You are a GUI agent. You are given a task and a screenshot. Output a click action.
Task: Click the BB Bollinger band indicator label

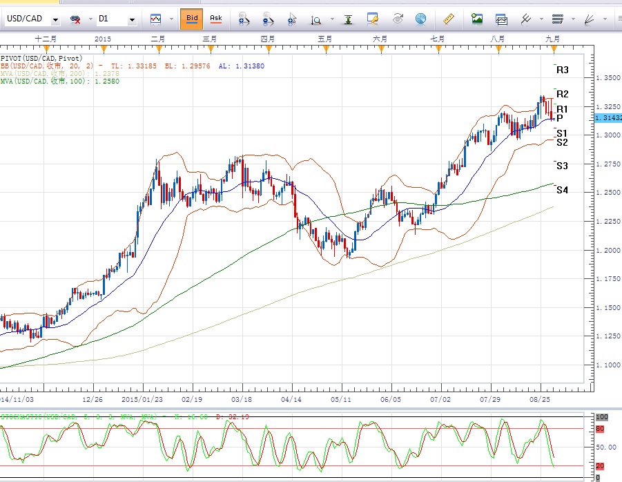click(132, 66)
